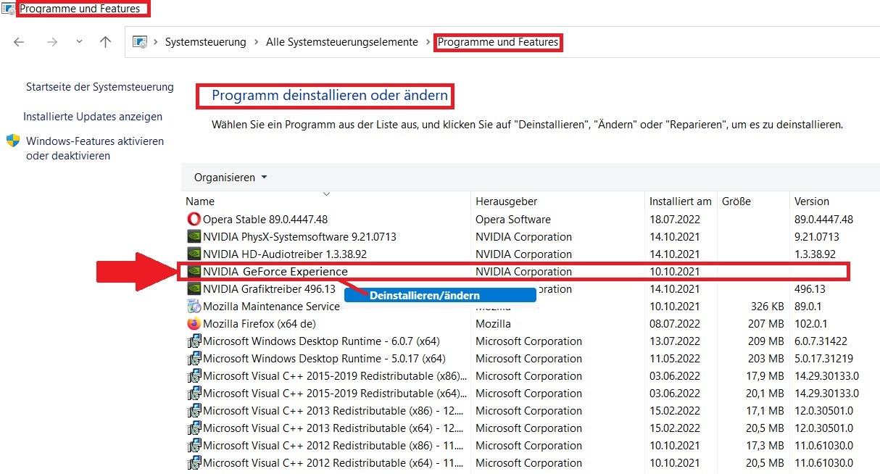This screenshot has height=474, width=880.
Task: Select Mozilla Firefox (x64 de) name text
Action: pos(260,323)
